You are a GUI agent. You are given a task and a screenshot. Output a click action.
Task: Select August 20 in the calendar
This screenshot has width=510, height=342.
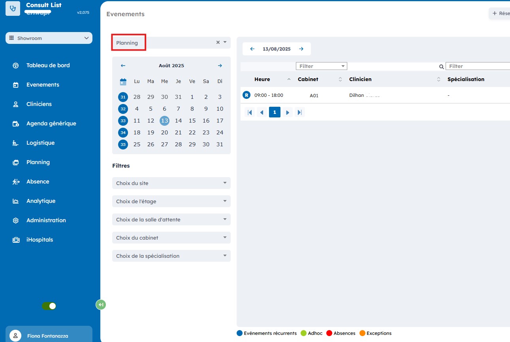point(164,132)
